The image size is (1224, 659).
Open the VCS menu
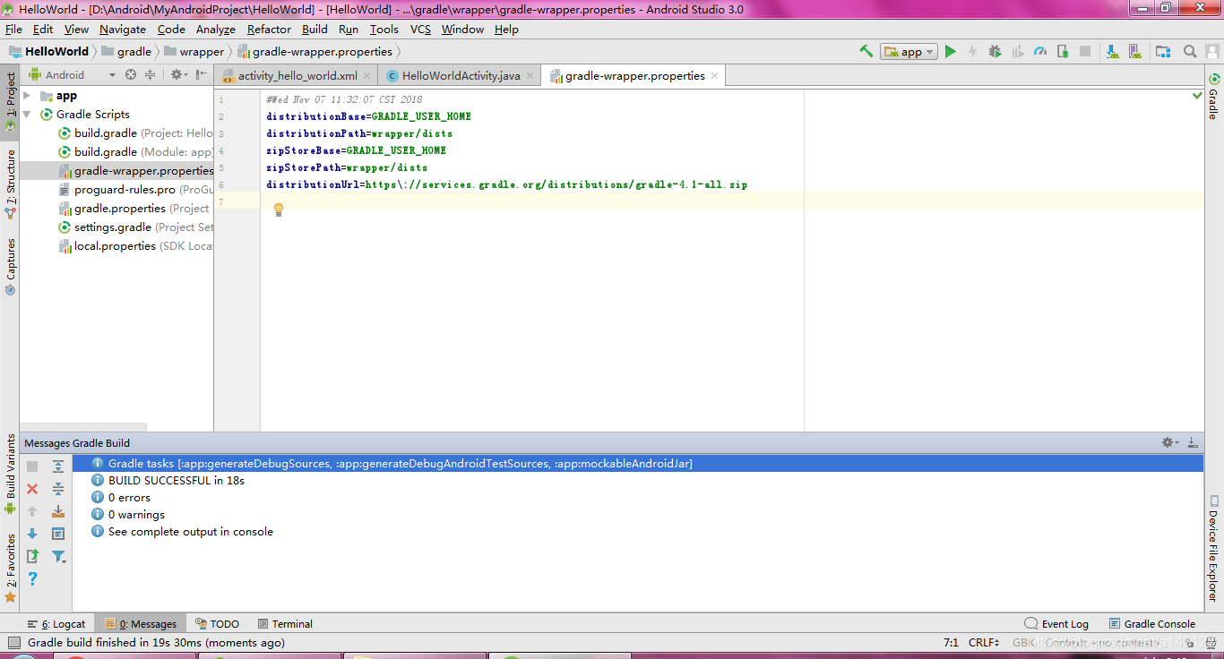[x=420, y=30]
